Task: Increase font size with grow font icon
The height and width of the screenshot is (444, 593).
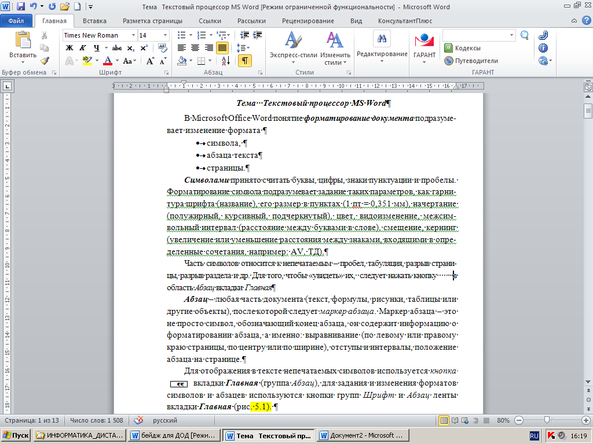Action: (x=150, y=61)
